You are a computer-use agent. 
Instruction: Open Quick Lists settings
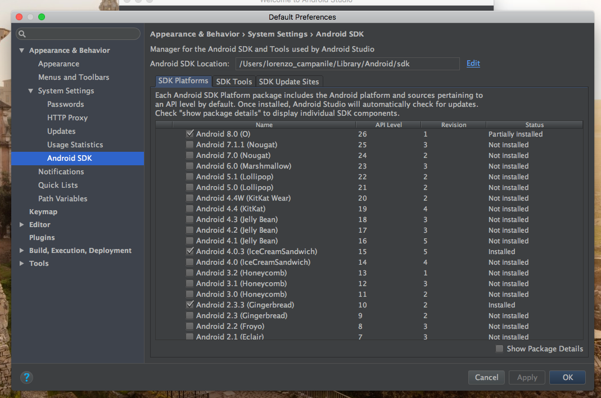pos(58,185)
